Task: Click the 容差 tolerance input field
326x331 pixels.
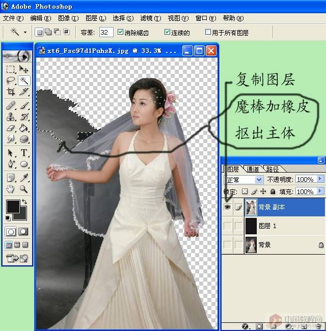Action: click(106, 33)
